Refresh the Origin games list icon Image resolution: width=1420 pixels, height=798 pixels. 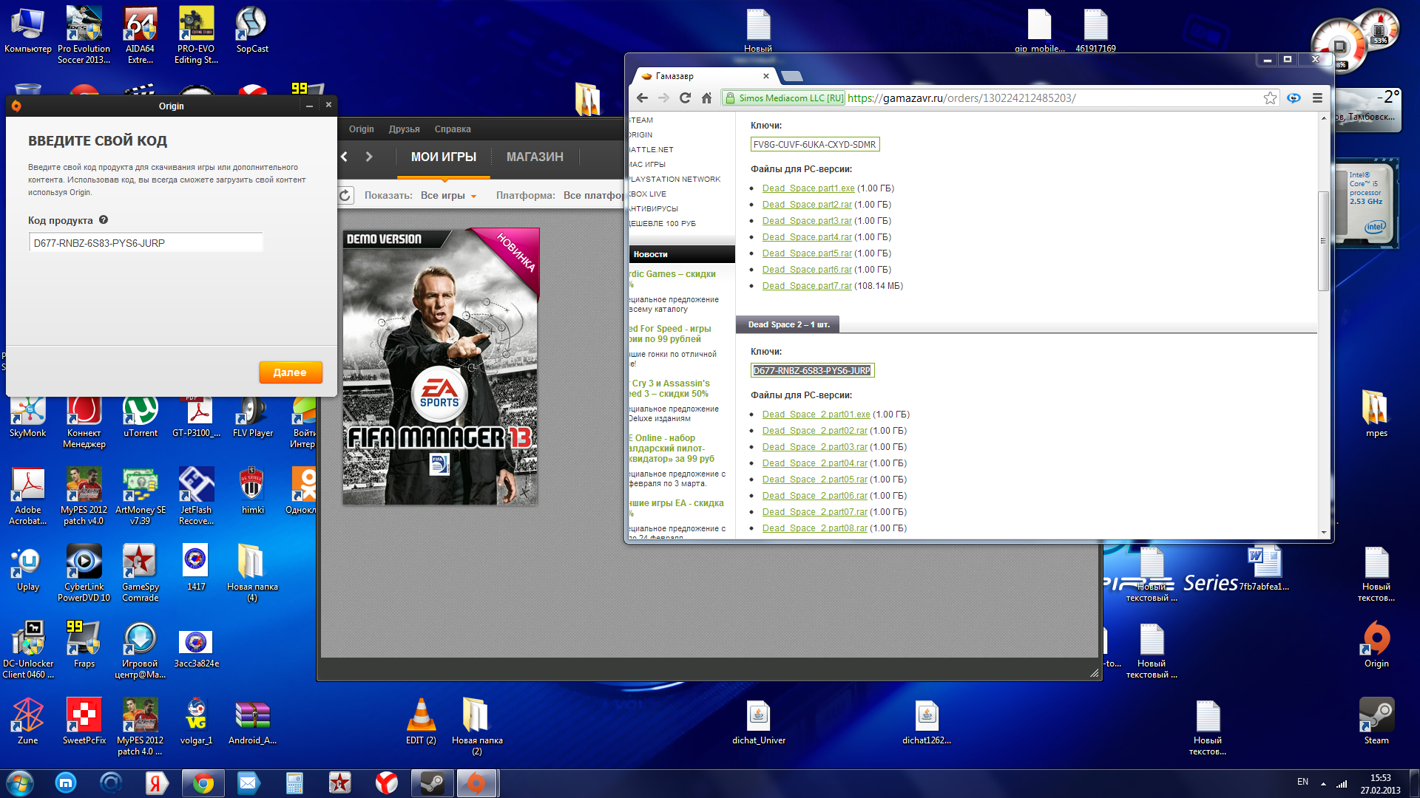click(345, 195)
